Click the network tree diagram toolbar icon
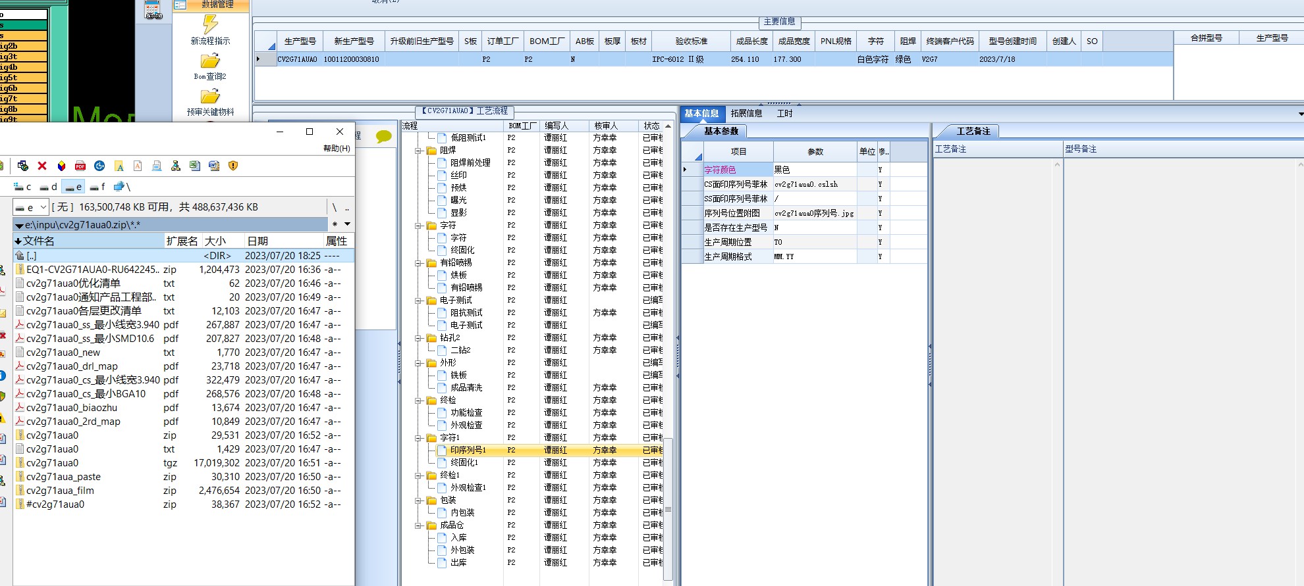The width and height of the screenshot is (1304, 586). point(176,166)
